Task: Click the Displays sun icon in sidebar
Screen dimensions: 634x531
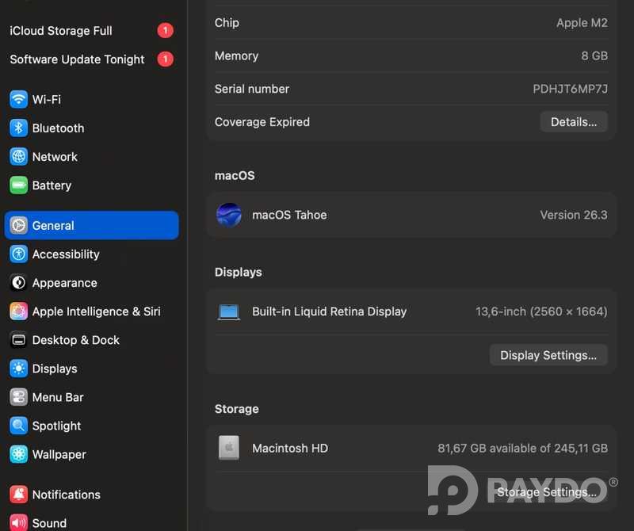Action: click(x=18, y=369)
